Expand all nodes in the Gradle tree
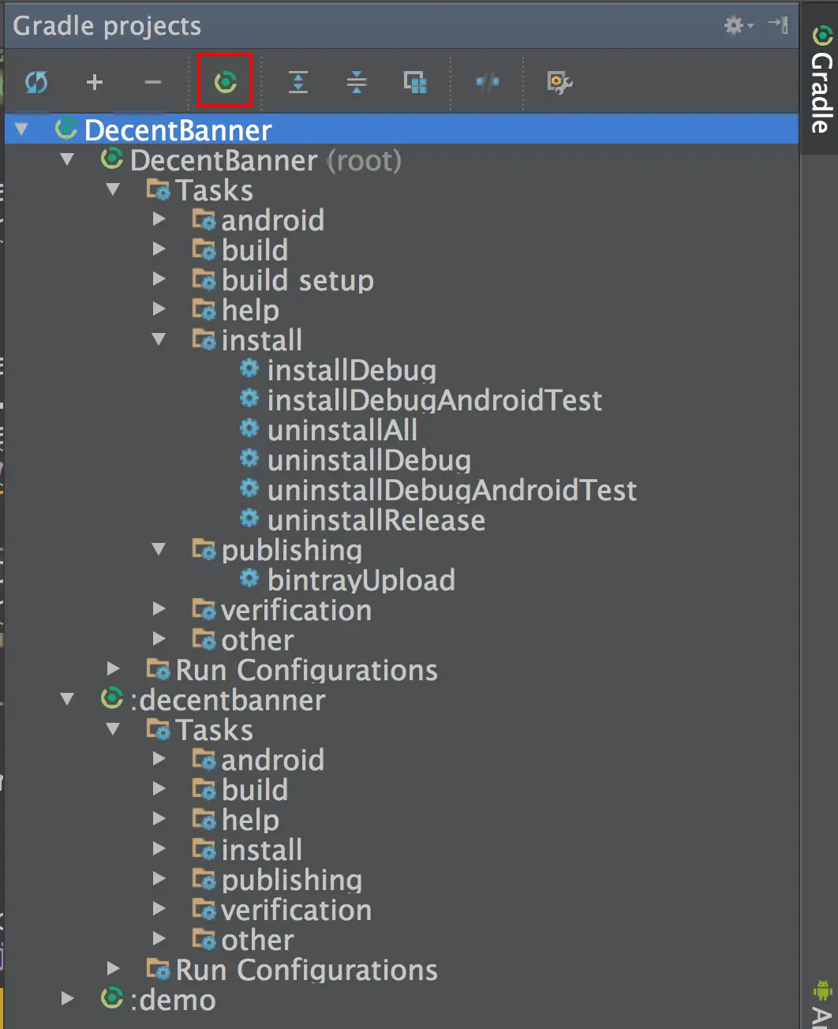This screenshot has width=838, height=1029. click(297, 81)
